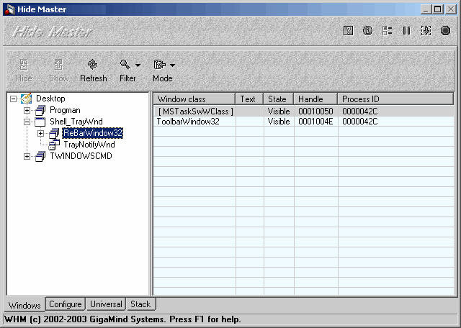Sort by the Handle column header
Image resolution: width=461 pixels, height=328 pixels.
[x=315, y=99]
